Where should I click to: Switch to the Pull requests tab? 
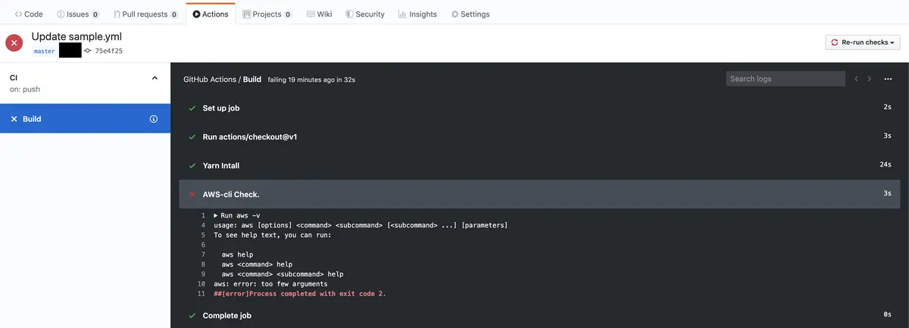[145, 14]
